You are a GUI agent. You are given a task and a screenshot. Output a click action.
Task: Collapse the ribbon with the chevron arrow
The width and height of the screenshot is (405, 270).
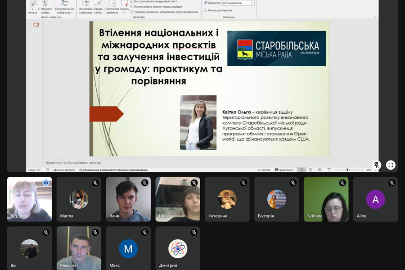[x=375, y=17]
